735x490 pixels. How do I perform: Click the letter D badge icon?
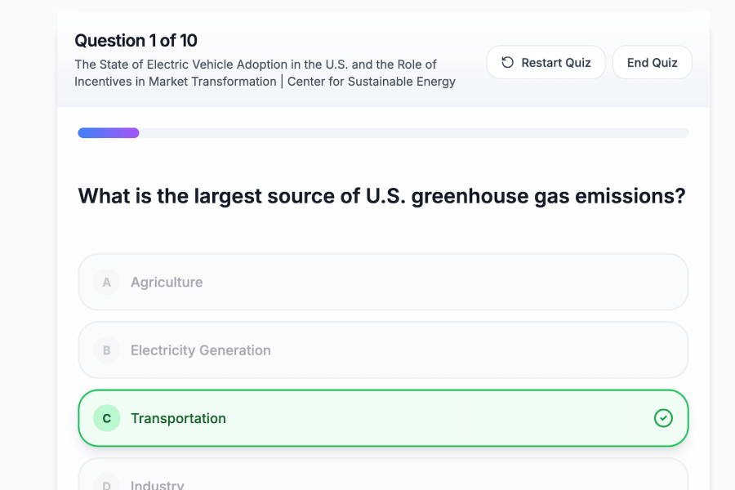(106, 484)
